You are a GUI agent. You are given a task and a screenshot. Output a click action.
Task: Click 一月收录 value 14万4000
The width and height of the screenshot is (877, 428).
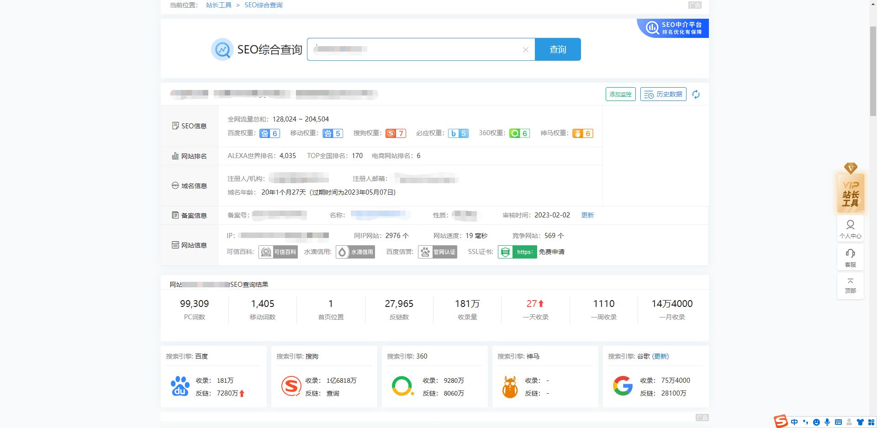[672, 304]
